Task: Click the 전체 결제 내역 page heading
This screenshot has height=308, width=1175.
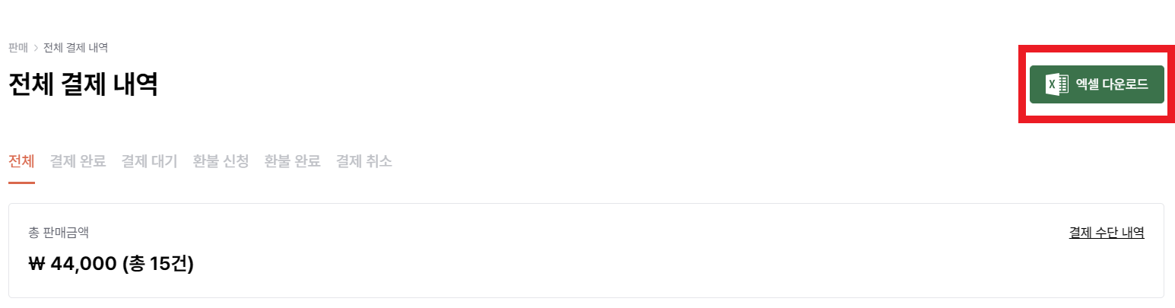Action: click(x=83, y=84)
